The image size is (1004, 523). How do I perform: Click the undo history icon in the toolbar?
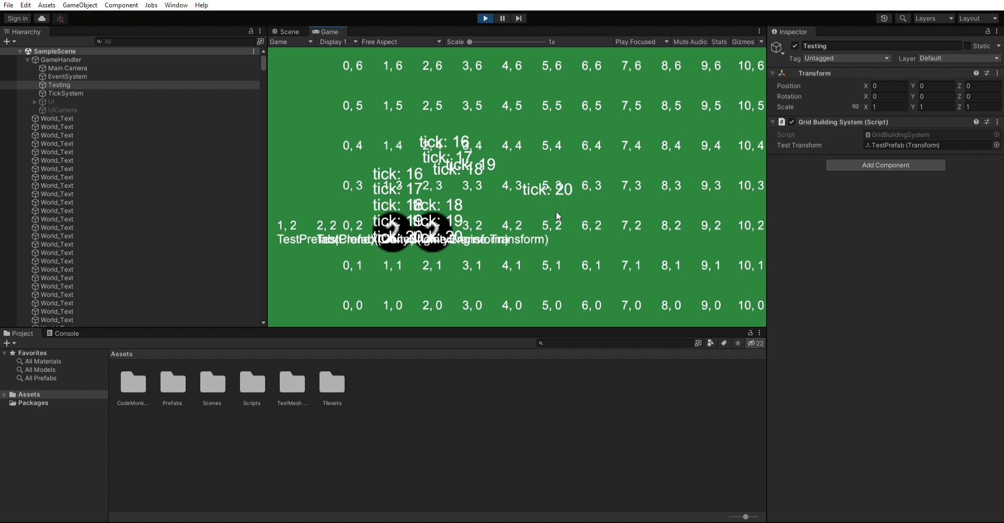(x=884, y=18)
